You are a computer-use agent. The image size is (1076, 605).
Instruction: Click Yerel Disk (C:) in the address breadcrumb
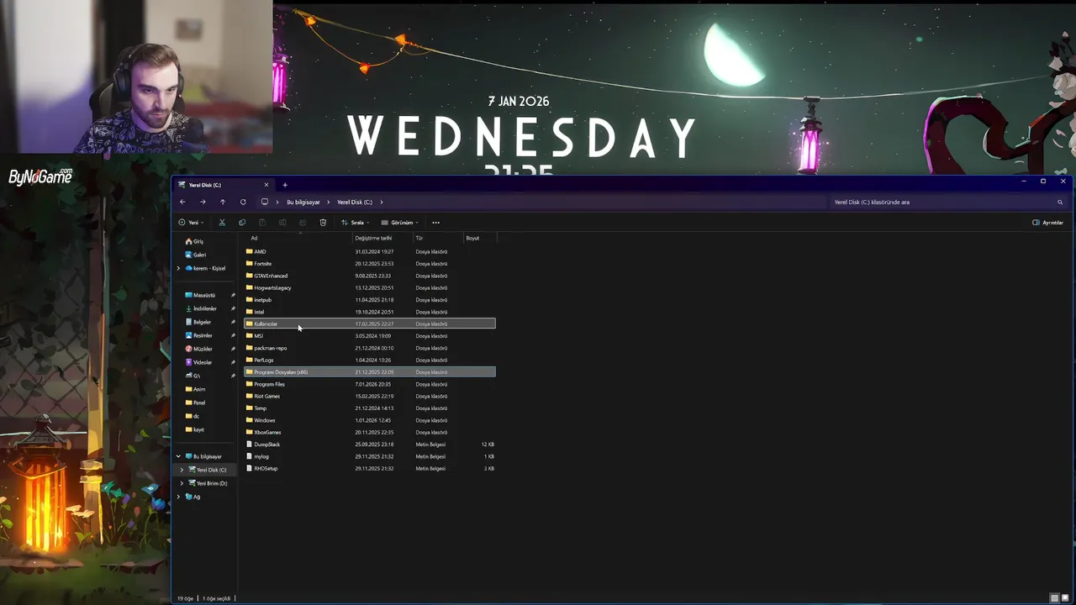point(355,202)
